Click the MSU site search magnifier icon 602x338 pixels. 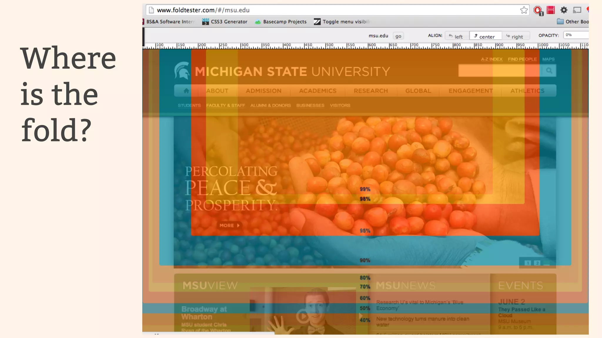[549, 71]
